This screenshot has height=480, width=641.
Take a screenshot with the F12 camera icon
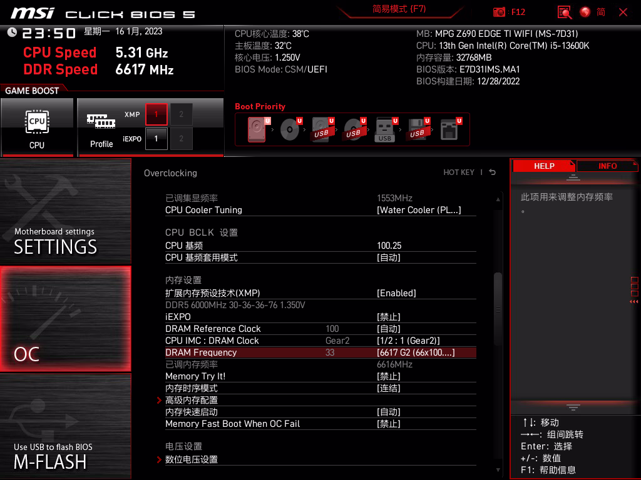point(500,12)
